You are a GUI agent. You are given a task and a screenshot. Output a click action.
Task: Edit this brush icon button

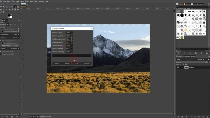(x=179, y=53)
